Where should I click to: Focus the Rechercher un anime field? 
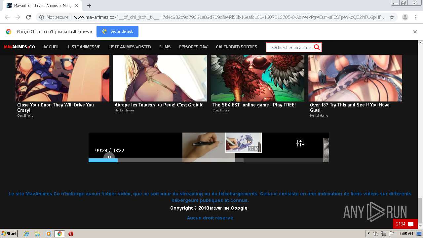pos(290,47)
